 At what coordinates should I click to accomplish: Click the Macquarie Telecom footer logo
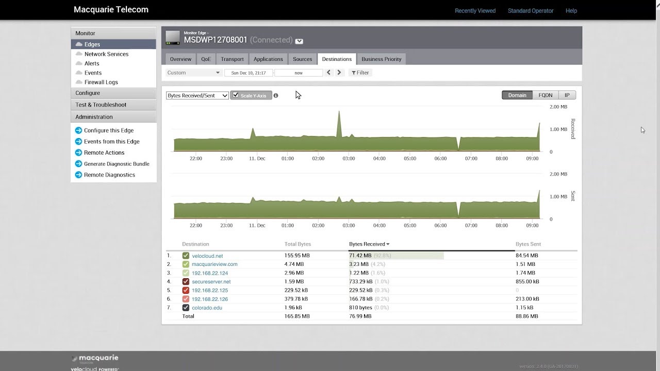(95, 359)
